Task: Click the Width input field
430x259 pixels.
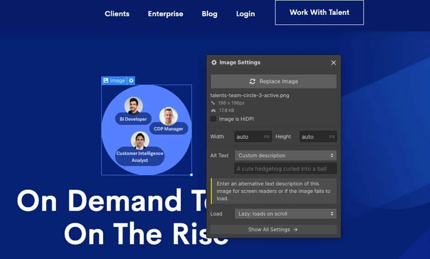Action: (248, 137)
